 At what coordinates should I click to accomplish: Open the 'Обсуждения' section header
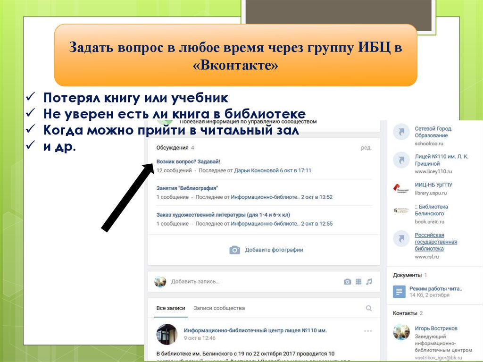click(x=172, y=148)
